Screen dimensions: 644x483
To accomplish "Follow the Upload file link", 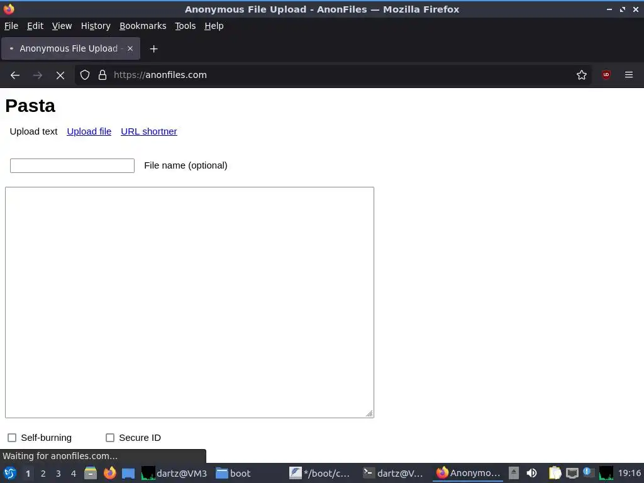I will point(89,131).
